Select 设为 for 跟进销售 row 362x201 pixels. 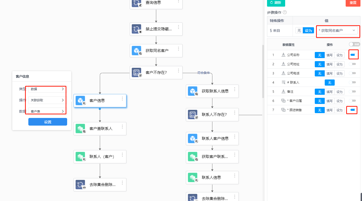click(340, 110)
